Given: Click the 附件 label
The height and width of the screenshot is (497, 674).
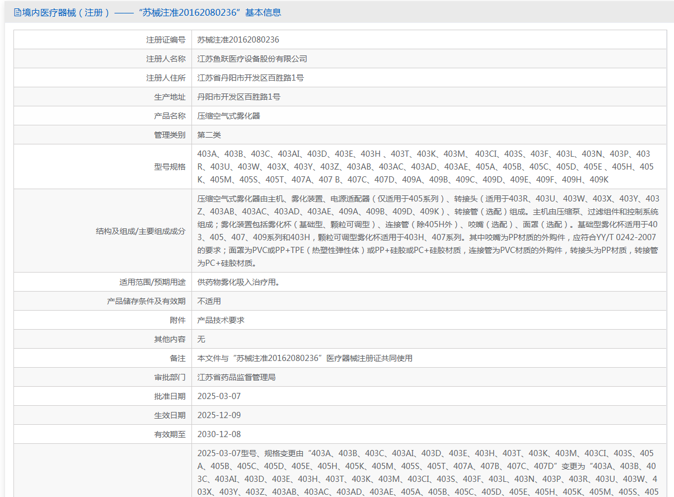Looking at the screenshot, I should click(x=177, y=320).
